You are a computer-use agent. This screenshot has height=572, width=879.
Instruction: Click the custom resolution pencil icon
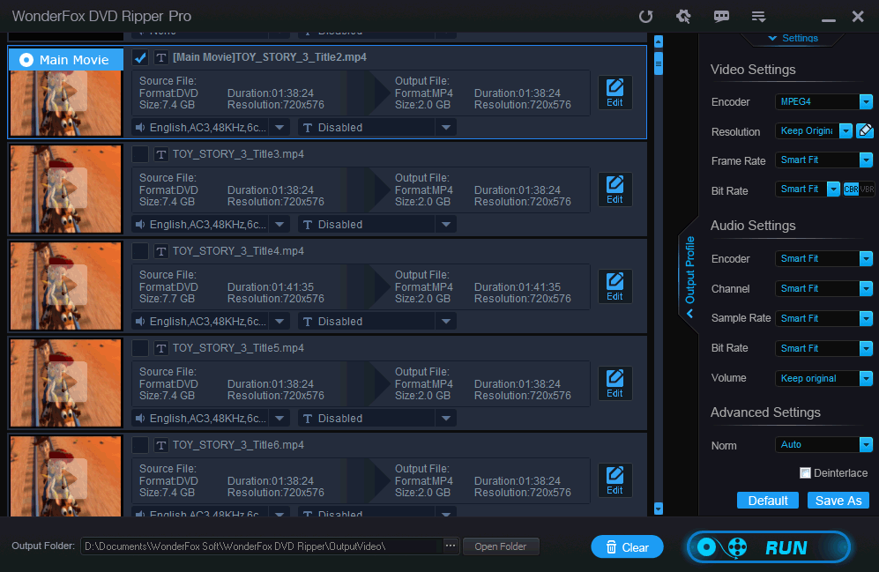point(866,131)
